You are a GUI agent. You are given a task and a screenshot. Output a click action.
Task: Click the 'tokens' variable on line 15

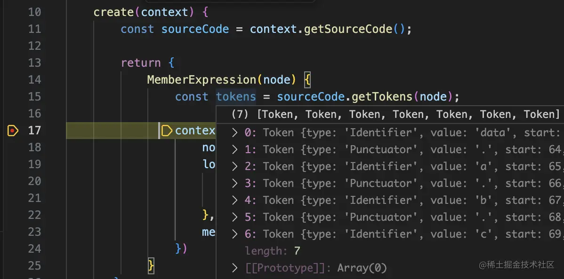236,97
